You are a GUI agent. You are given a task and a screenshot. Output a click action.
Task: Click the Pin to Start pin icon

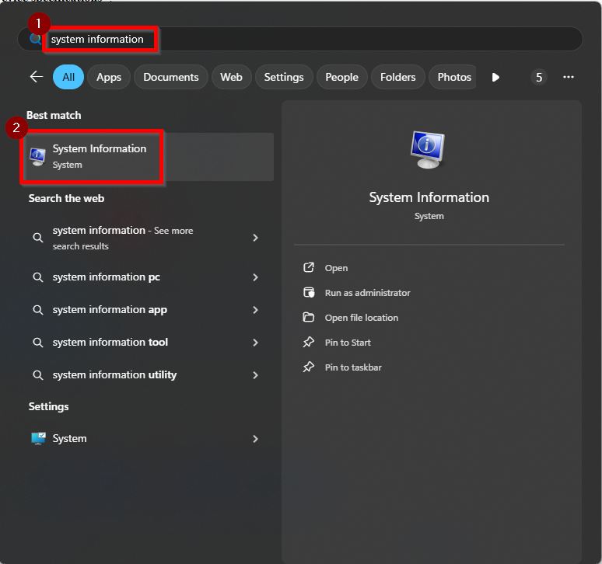309,343
